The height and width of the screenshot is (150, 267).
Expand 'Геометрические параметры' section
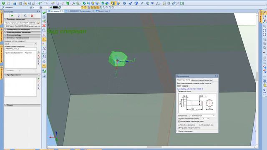pyautogui.click(x=23, y=30)
